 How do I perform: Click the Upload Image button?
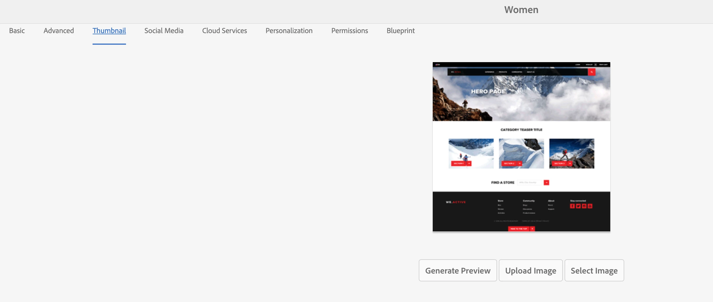tap(531, 270)
